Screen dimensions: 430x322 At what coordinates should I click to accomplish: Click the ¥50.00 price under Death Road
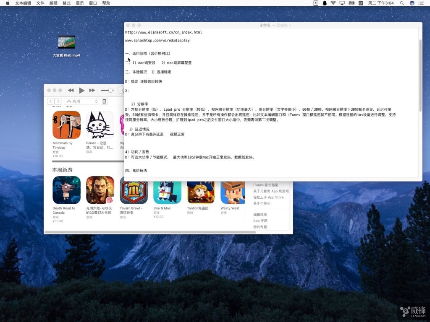click(x=58, y=221)
